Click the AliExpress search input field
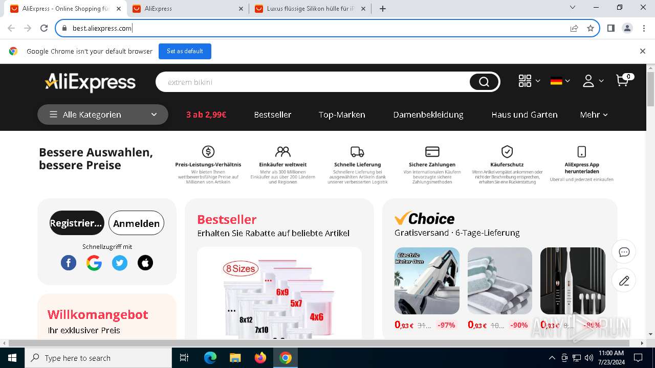This screenshot has width=655, height=368. point(313,82)
